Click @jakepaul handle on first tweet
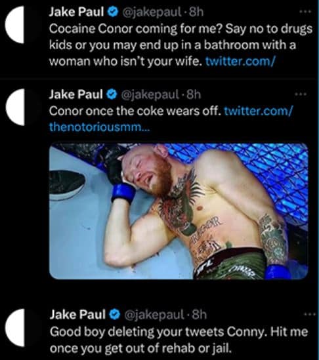 coord(152,12)
